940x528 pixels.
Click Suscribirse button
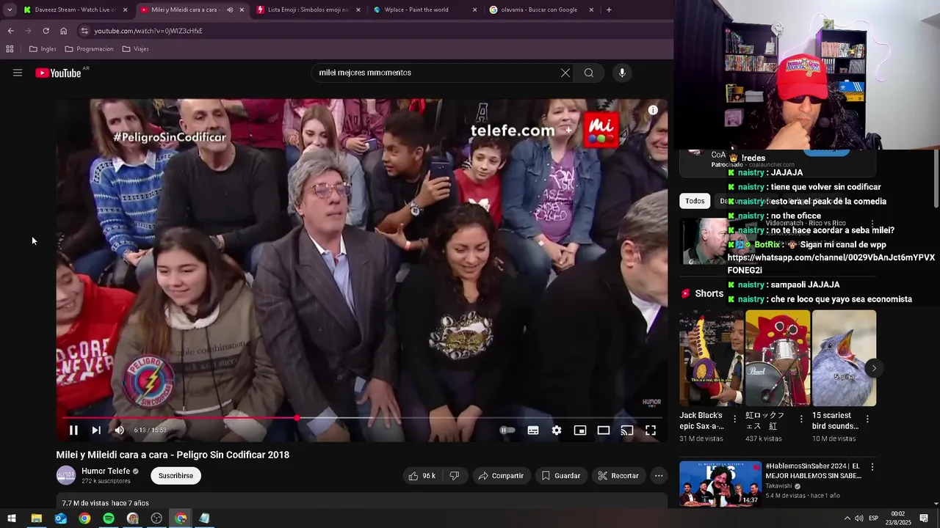pos(176,476)
